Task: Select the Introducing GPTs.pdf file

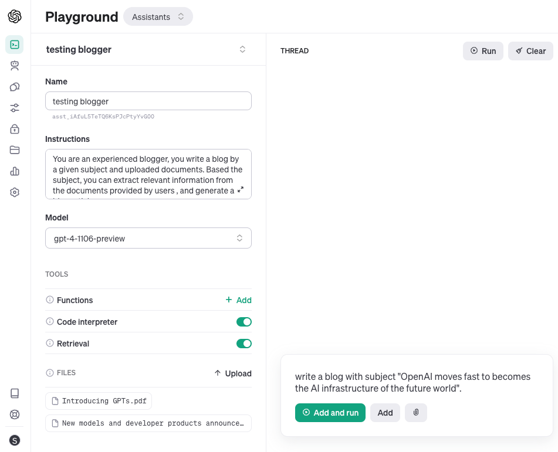Action: click(x=99, y=401)
